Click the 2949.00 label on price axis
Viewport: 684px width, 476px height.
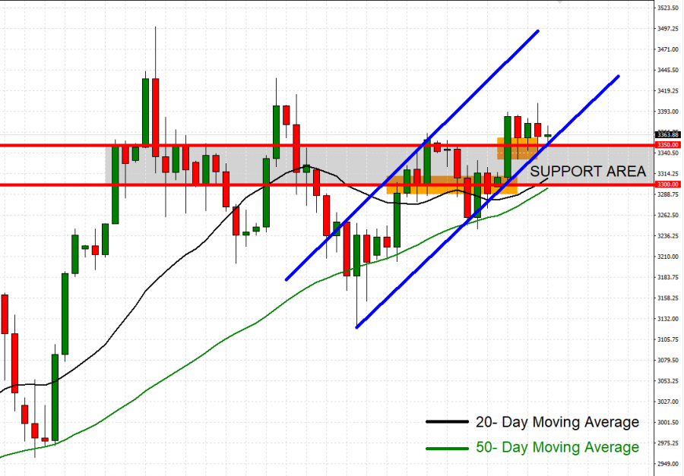667,464
